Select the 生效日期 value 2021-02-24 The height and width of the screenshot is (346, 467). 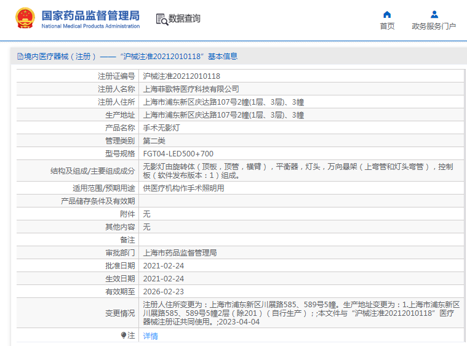(164, 279)
